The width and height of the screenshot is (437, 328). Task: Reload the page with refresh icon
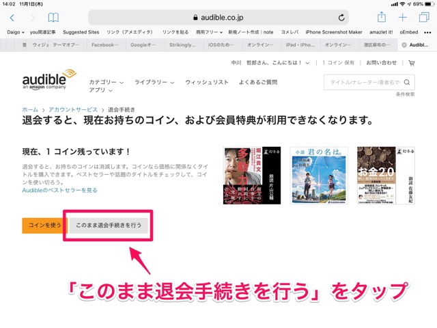(x=341, y=18)
